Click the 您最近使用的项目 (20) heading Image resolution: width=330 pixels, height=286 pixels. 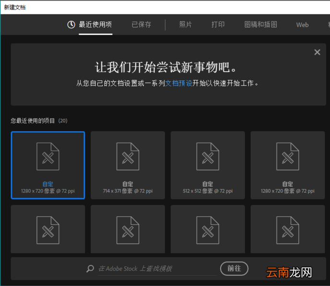tap(39, 120)
